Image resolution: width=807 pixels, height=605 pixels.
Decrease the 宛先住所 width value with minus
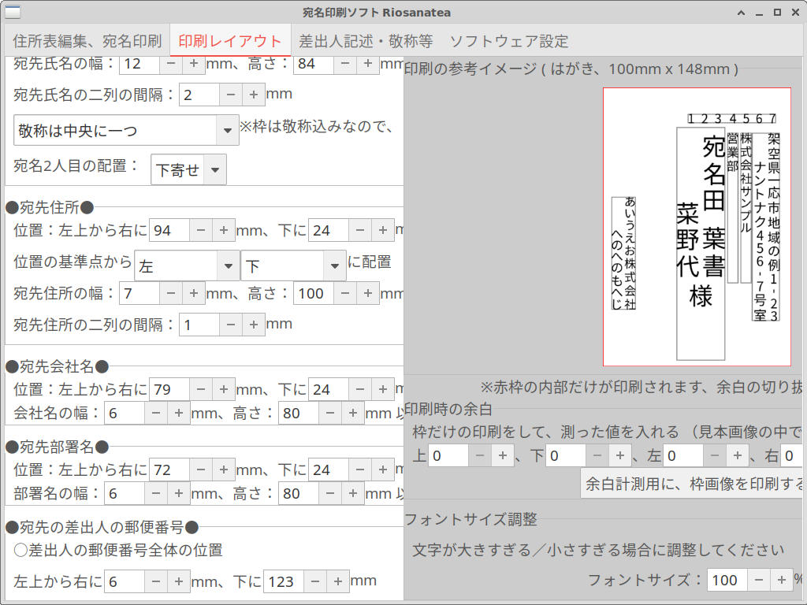[171, 294]
